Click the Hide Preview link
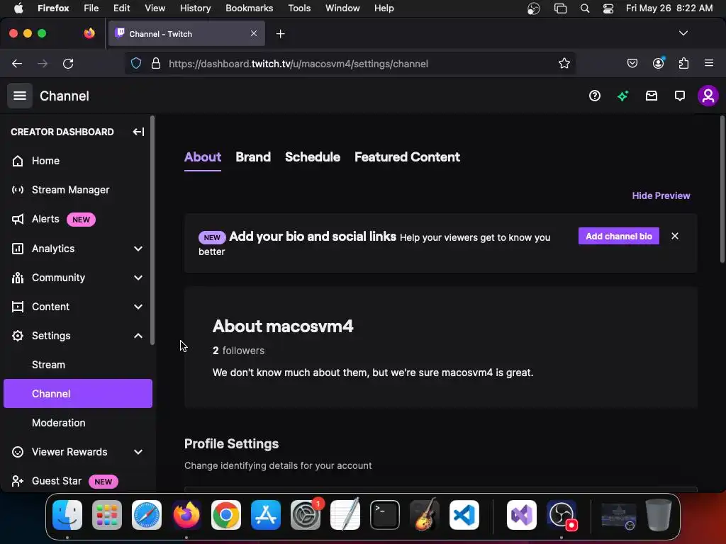The height and width of the screenshot is (544, 726). (661, 195)
